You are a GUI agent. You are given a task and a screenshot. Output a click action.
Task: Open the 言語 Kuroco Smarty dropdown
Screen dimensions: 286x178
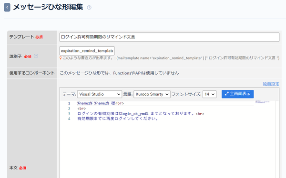pyautogui.click(x=152, y=94)
